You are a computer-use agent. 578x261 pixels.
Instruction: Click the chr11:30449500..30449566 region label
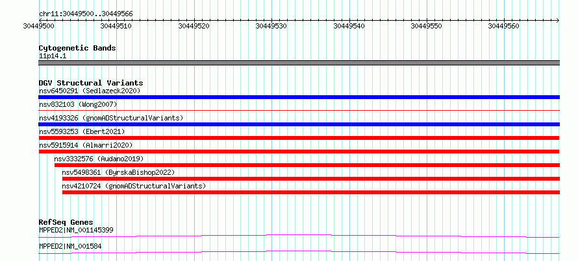point(86,14)
